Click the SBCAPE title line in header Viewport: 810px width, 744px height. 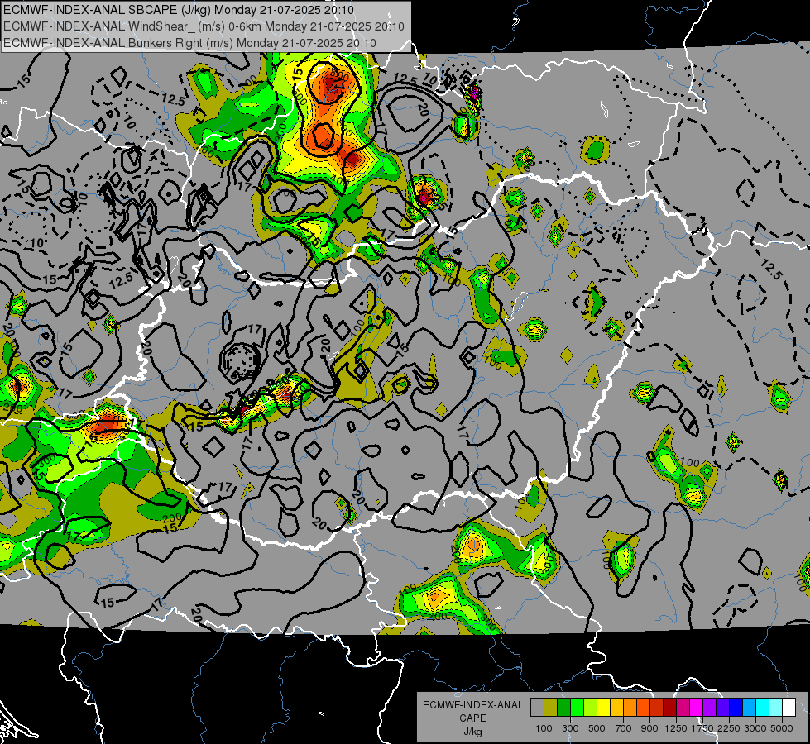coord(179,10)
